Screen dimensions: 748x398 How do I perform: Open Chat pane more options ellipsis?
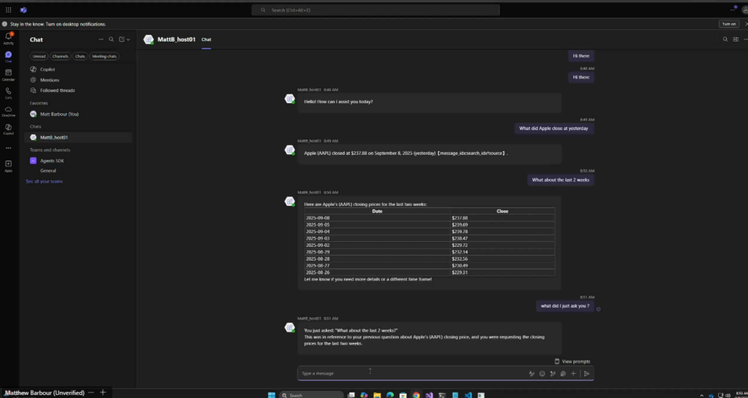click(x=101, y=39)
